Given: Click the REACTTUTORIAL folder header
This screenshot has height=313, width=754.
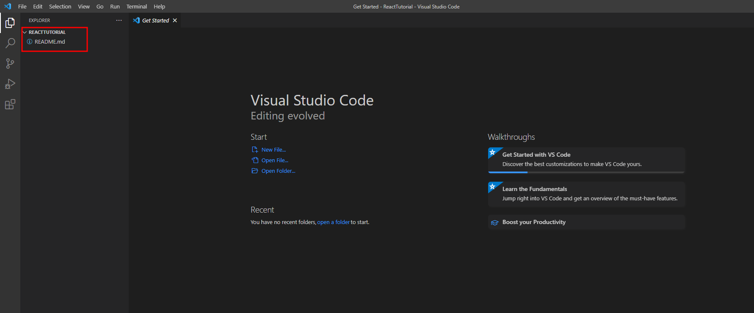Looking at the screenshot, I should click(75, 32).
